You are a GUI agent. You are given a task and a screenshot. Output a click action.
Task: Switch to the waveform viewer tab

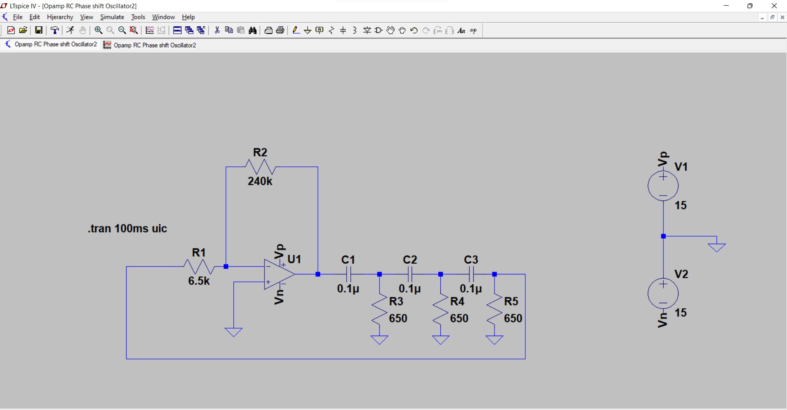[x=150, y=45]
